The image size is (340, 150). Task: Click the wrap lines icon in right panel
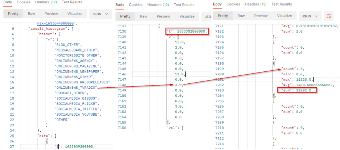(x=329, y=16)
